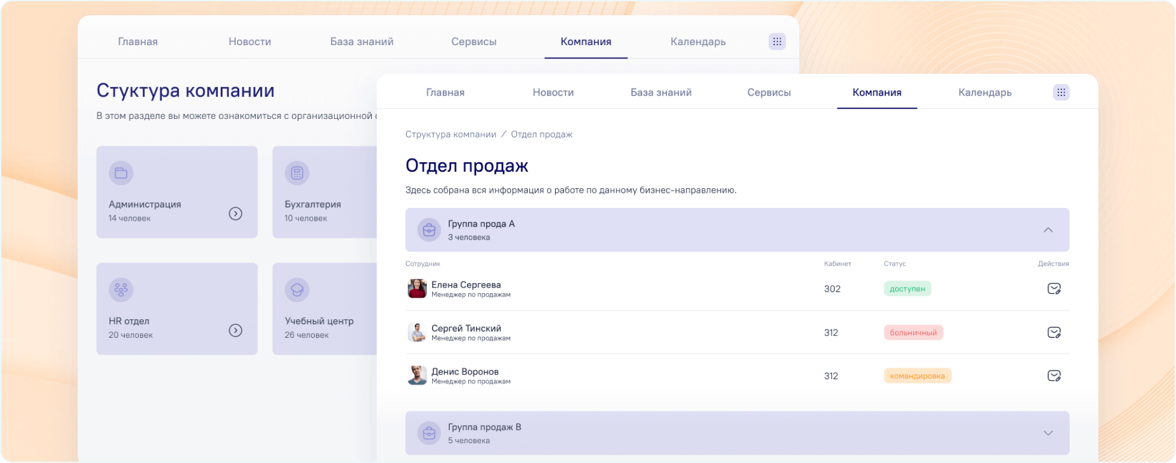Switch to Календарь tab in front window

pos(984,92)
